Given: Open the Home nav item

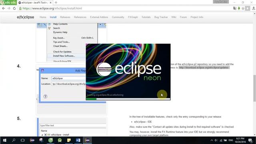Looking at the screenshot, I should pos(43,17).
